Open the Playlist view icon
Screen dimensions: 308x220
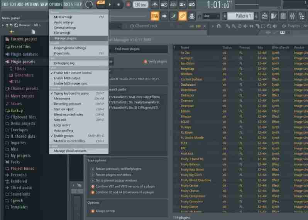pos(265,16)
